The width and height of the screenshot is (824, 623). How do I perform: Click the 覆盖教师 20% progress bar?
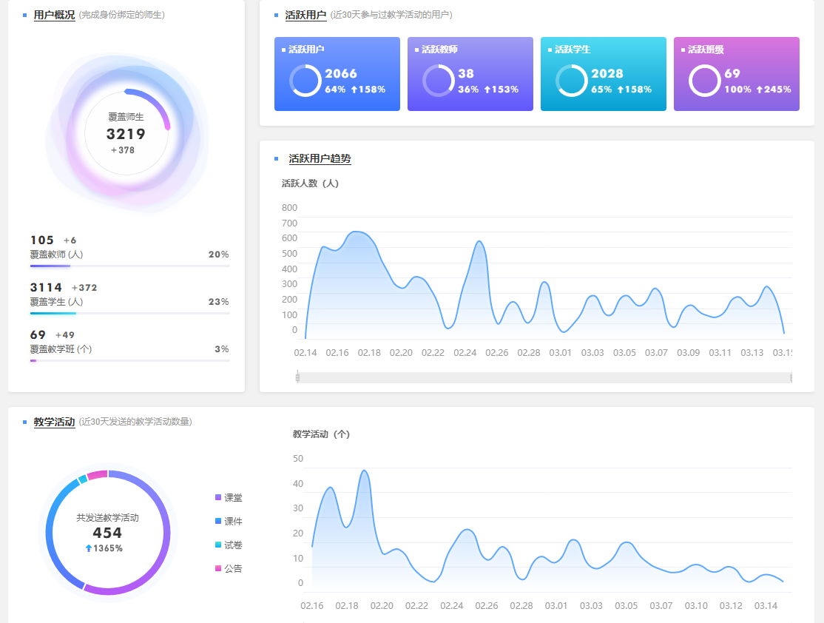[129, 266]
